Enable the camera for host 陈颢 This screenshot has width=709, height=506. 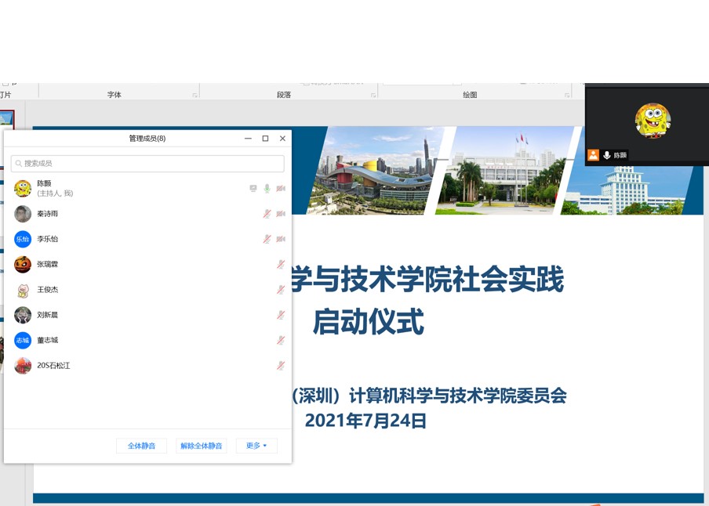click(281, 187)
